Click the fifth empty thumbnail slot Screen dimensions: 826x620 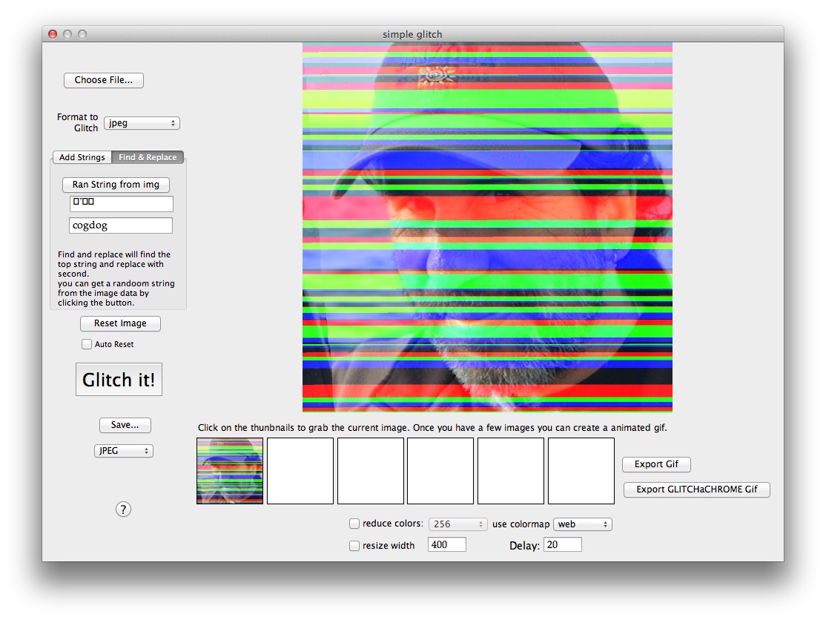pyautogui.click(x=511, y=471)
